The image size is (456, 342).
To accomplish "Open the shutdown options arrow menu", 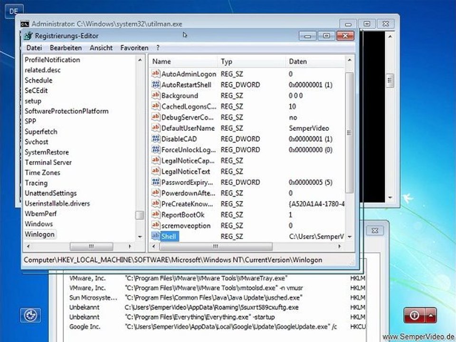I will pyautogui.click(x=431, y=315).
